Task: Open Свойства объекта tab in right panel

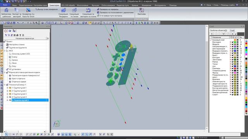Action: coord(219,30)
